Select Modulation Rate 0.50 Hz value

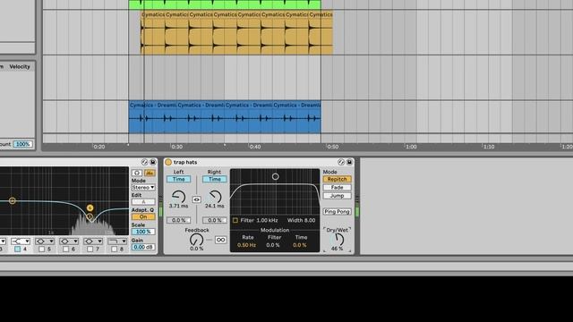coord(247,245)
